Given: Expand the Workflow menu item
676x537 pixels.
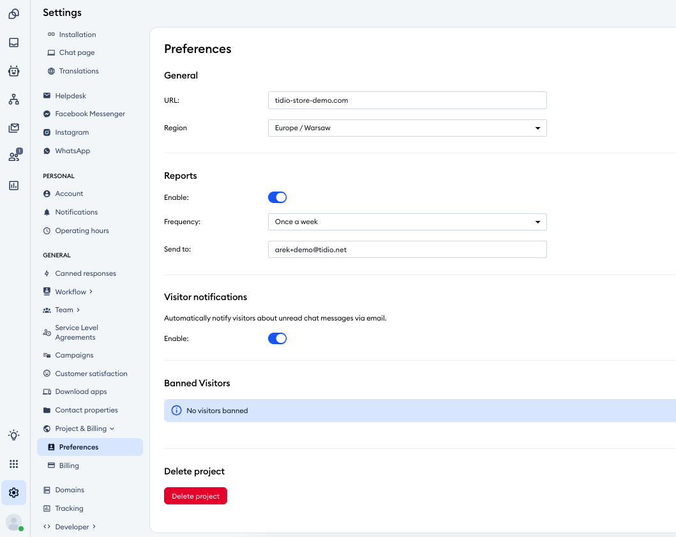Looking at the screenshot, I should click(69, 291).
